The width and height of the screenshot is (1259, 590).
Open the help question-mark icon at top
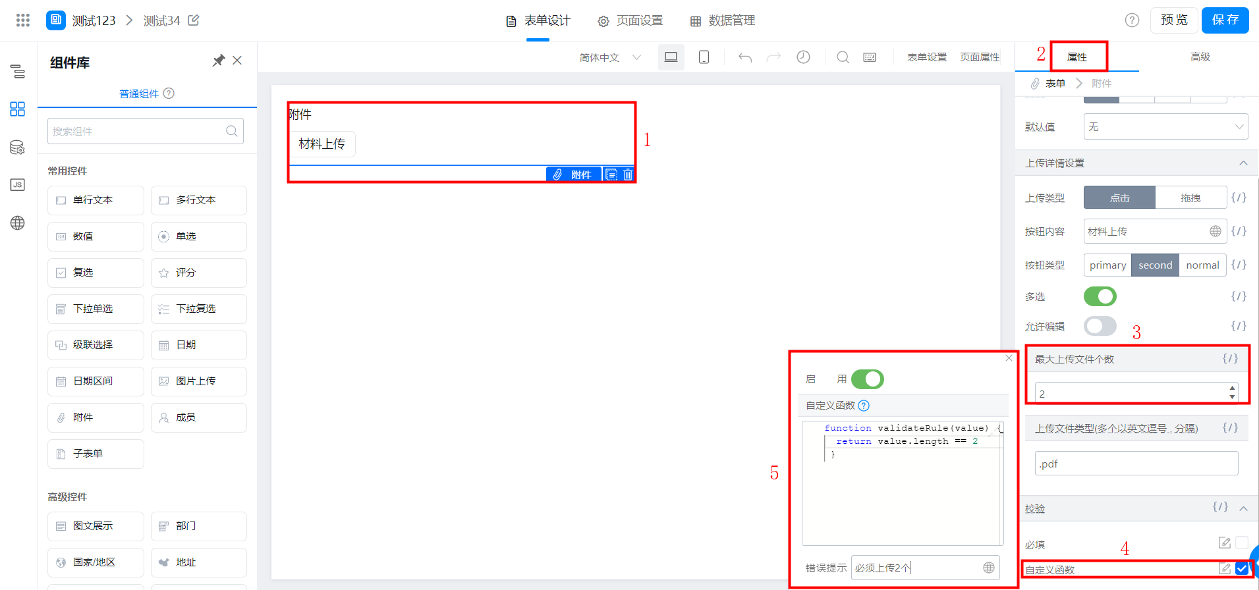[1132, 20]
